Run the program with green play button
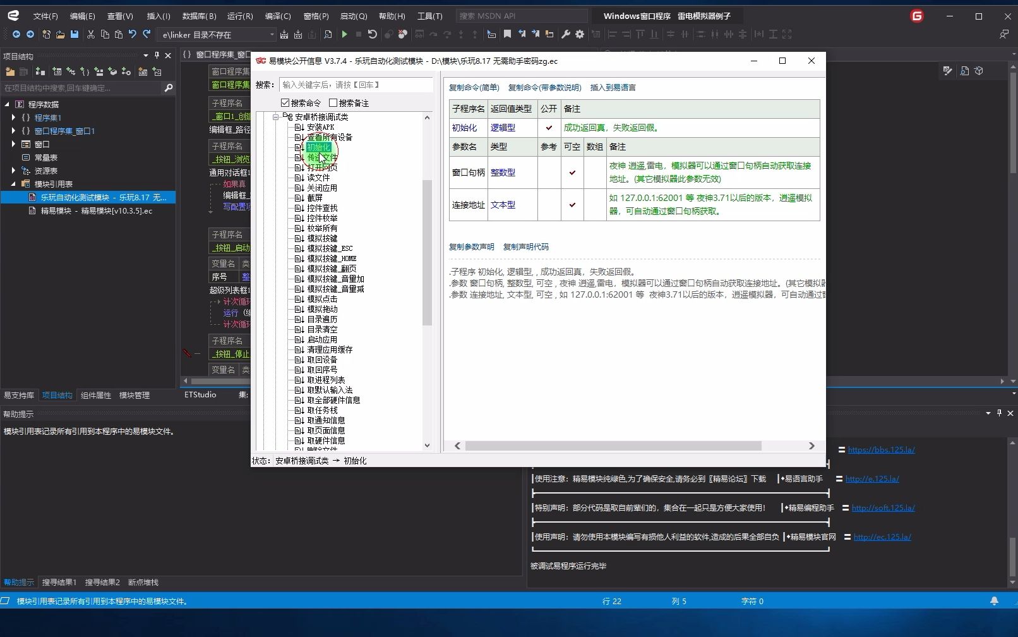Image resolution: width=1018 pixels, height=637 pixels. (x=344, y=34)
